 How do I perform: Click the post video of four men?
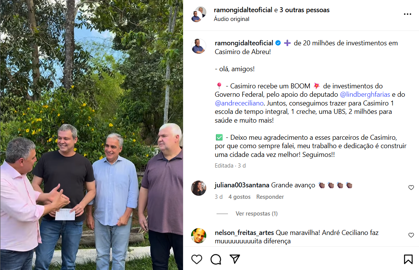(x=91, y=135)
